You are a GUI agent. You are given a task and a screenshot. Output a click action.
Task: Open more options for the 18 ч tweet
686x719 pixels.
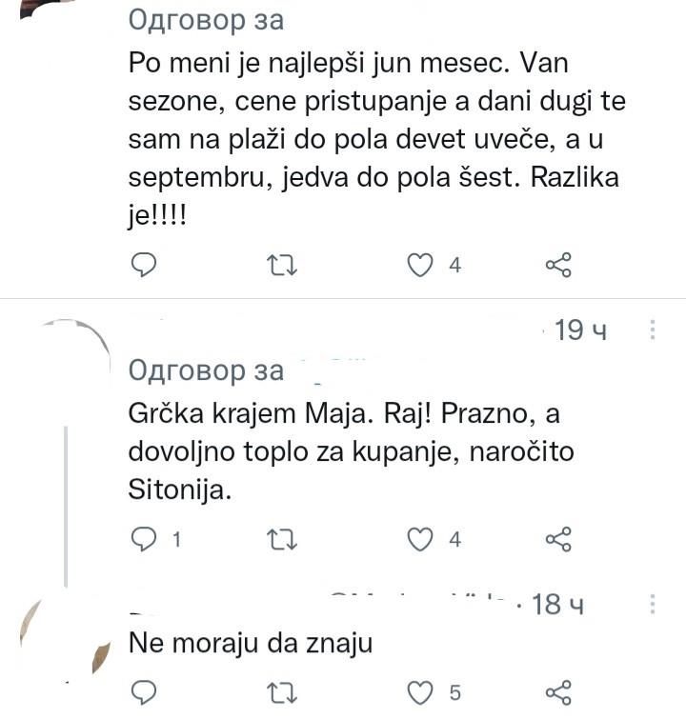tap(653, 604)
